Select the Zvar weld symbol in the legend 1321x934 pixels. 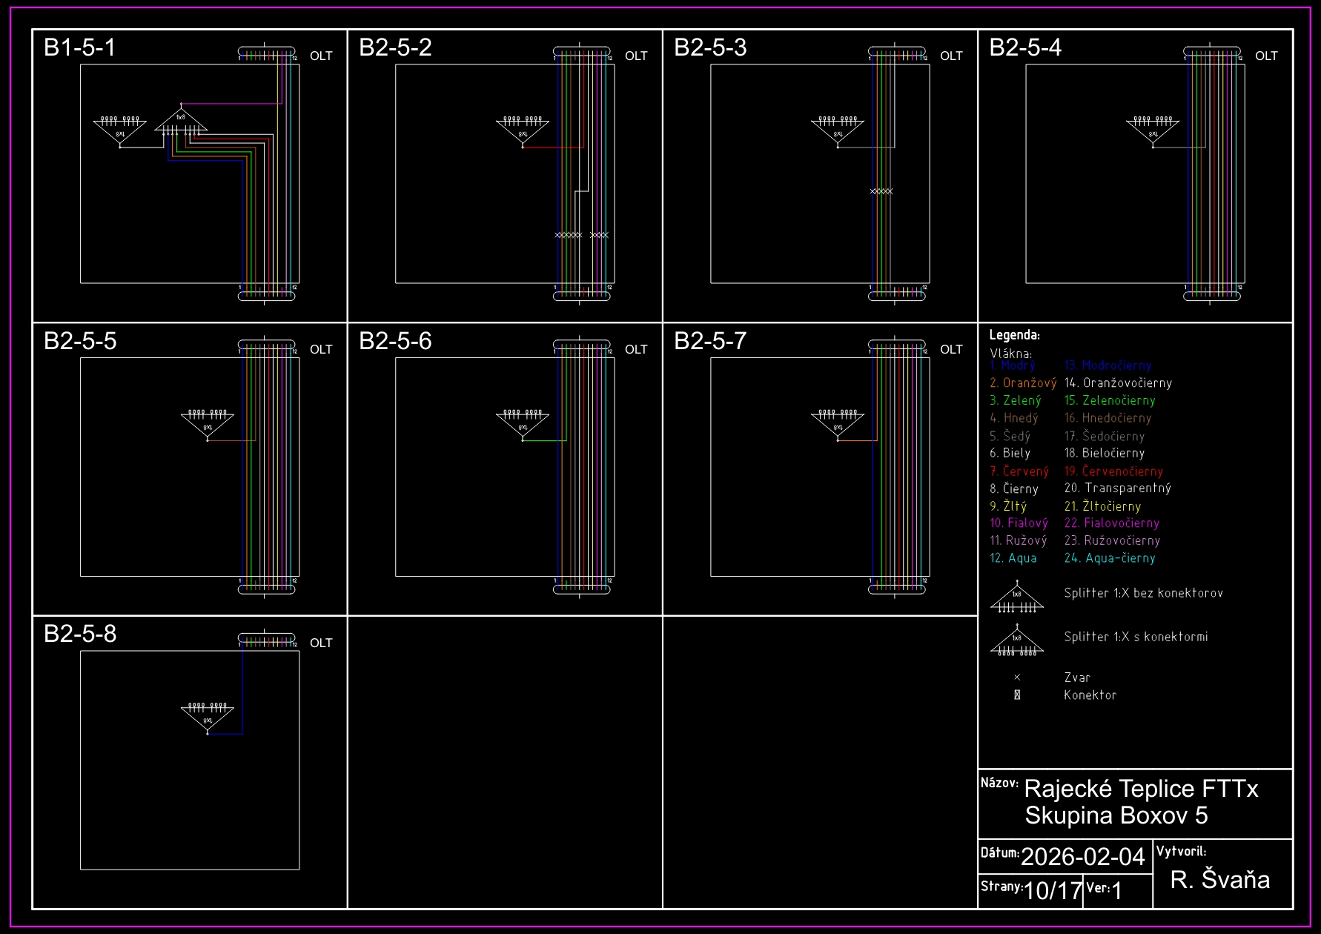coord(1017,678)
